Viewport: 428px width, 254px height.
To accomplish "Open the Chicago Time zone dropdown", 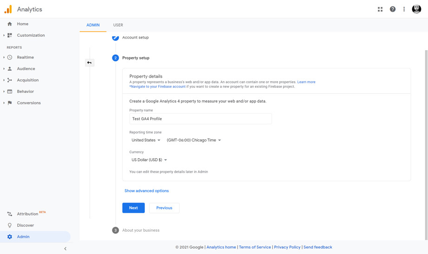I will point(194,140).
